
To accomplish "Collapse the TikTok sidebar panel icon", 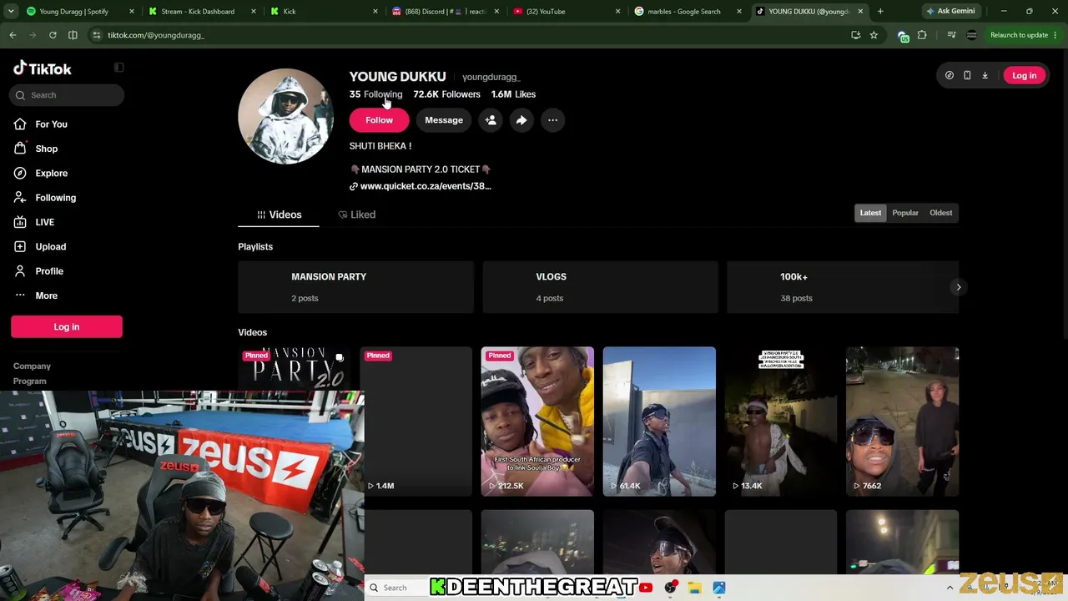I will 118,68.
